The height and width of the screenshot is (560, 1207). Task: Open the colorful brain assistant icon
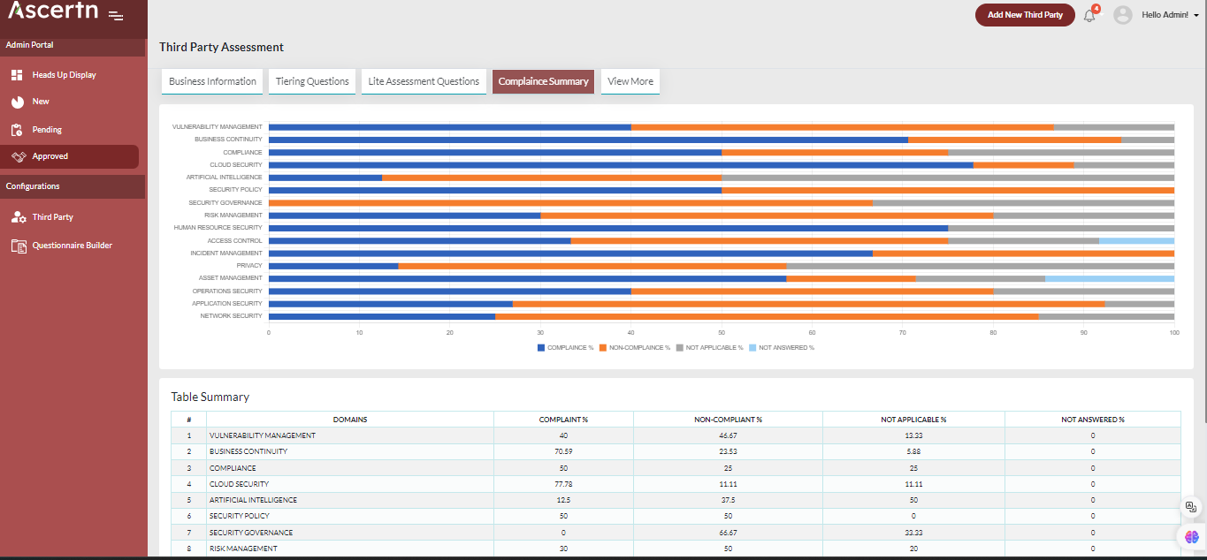(1191, 536)
